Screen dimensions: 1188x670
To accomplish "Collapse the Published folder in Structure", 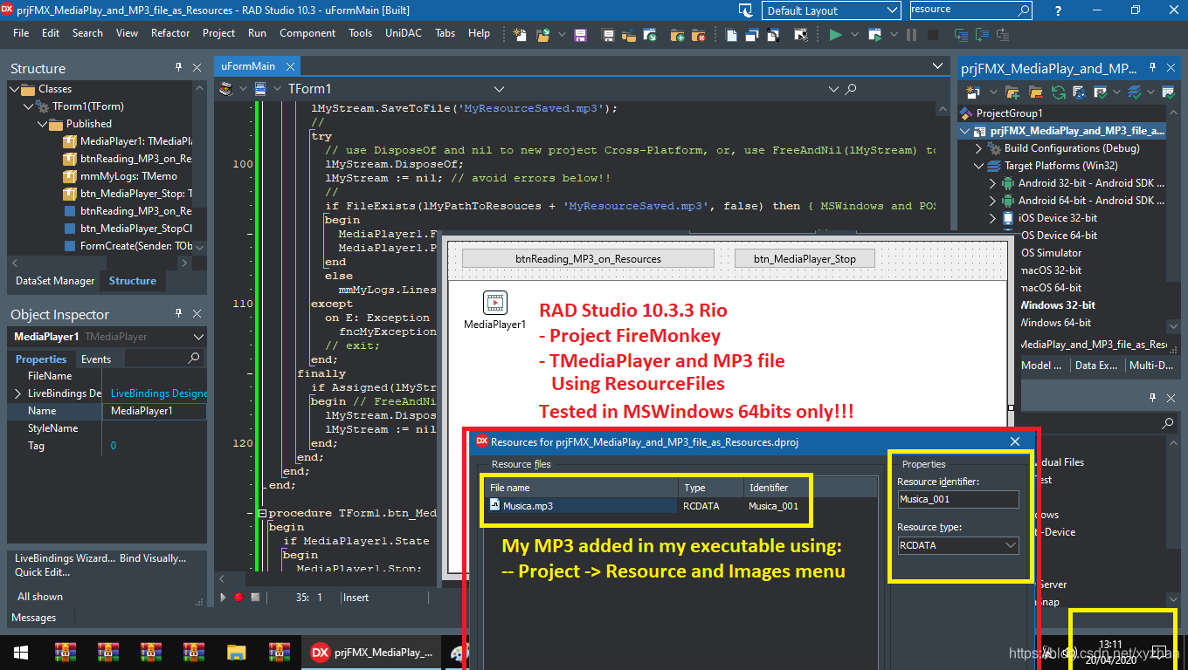I will tap(41, 124).
